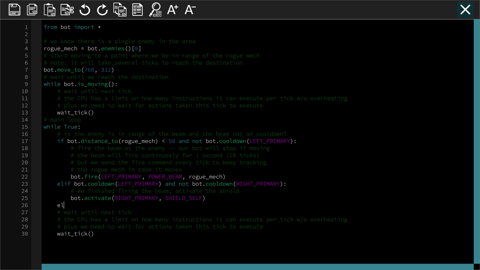This screenshot has width=480, height=270.
Task: Click the 'SHIELD_SELF' constant on line 25
Action: click(x=183, y=198)
